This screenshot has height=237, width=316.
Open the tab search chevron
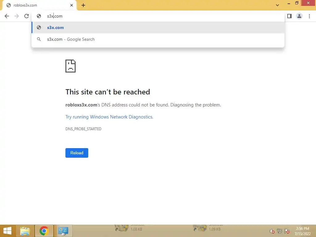277,5
